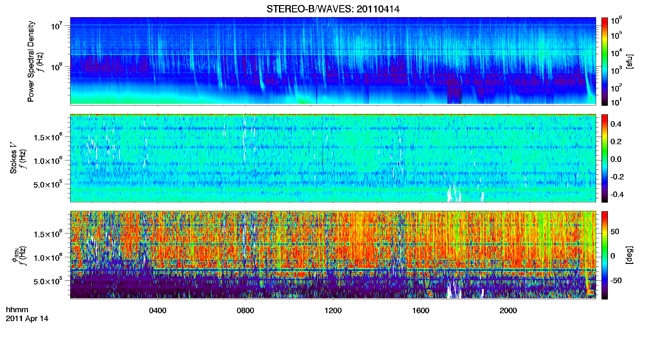
Task: Click the Stokes V spectrogram panel
Action: (x=333, y=158)
